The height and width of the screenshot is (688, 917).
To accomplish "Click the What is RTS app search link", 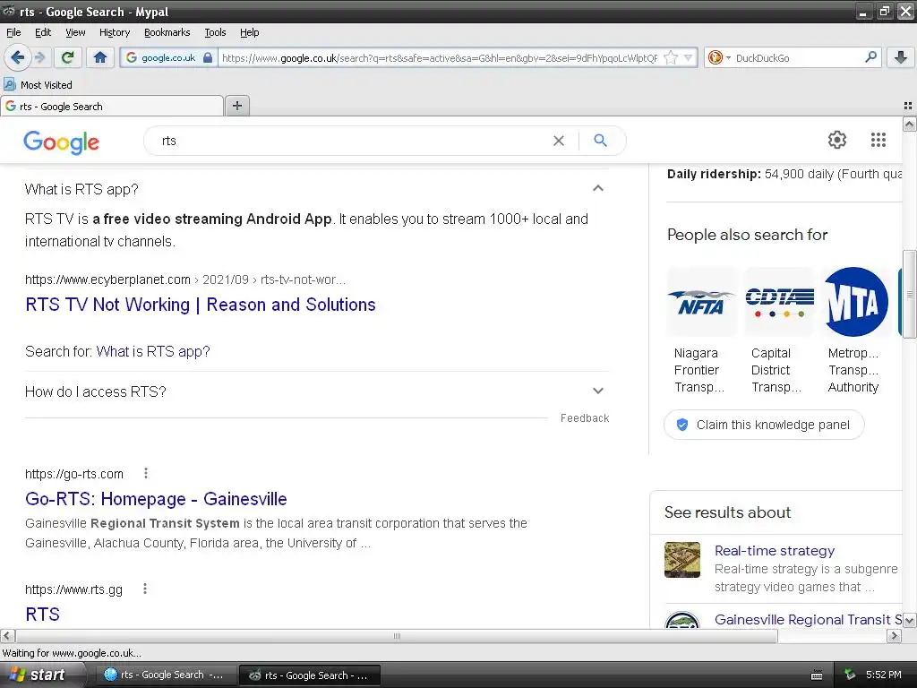I will point(152,351).
